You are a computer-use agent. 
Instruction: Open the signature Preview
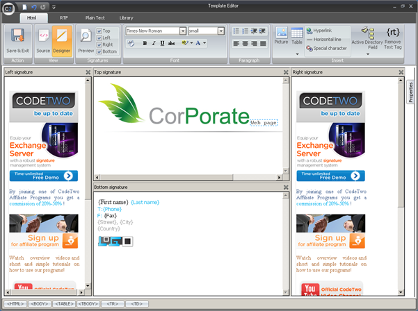pos(86,40)
